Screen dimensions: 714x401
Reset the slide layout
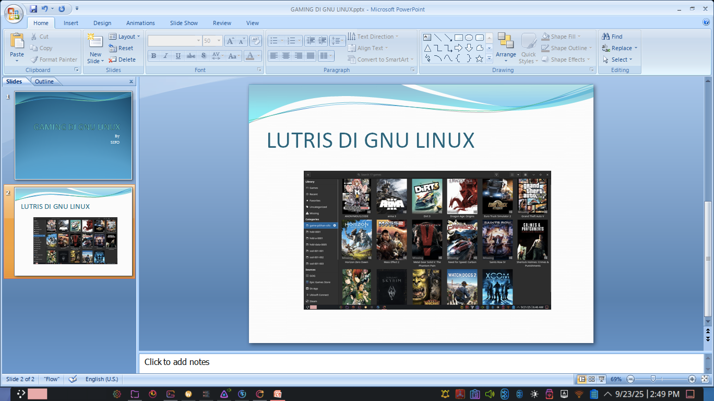(x=121, y=48)
